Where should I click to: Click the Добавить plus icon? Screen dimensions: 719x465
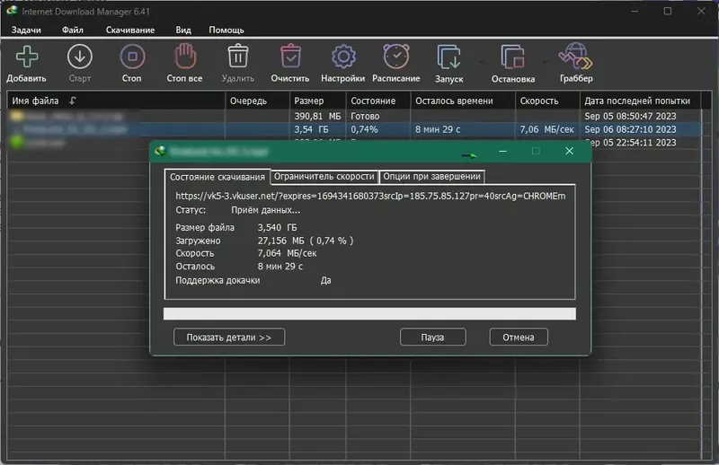tap(27, 57)
